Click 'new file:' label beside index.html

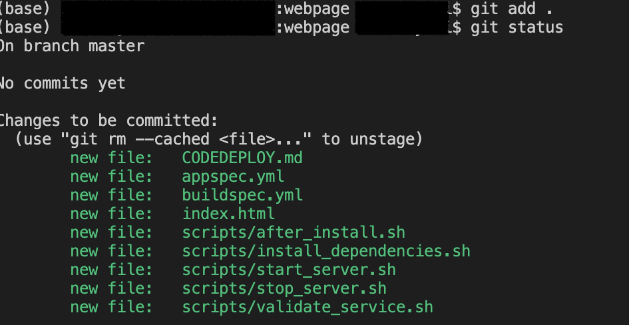pyautogui.click(x=112, y=214)
